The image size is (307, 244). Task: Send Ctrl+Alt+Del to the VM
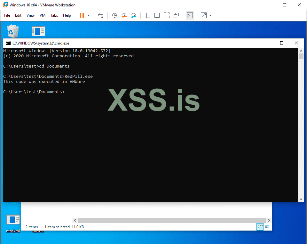click(x=101, y=15)
